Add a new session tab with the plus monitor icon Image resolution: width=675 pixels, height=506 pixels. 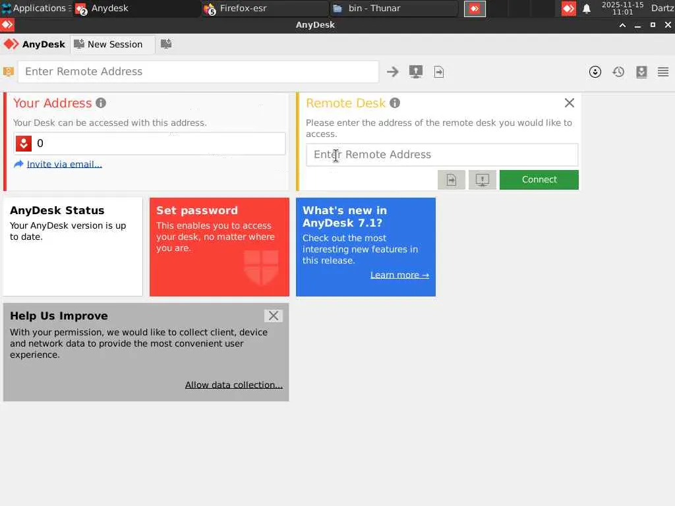point(165,44)
